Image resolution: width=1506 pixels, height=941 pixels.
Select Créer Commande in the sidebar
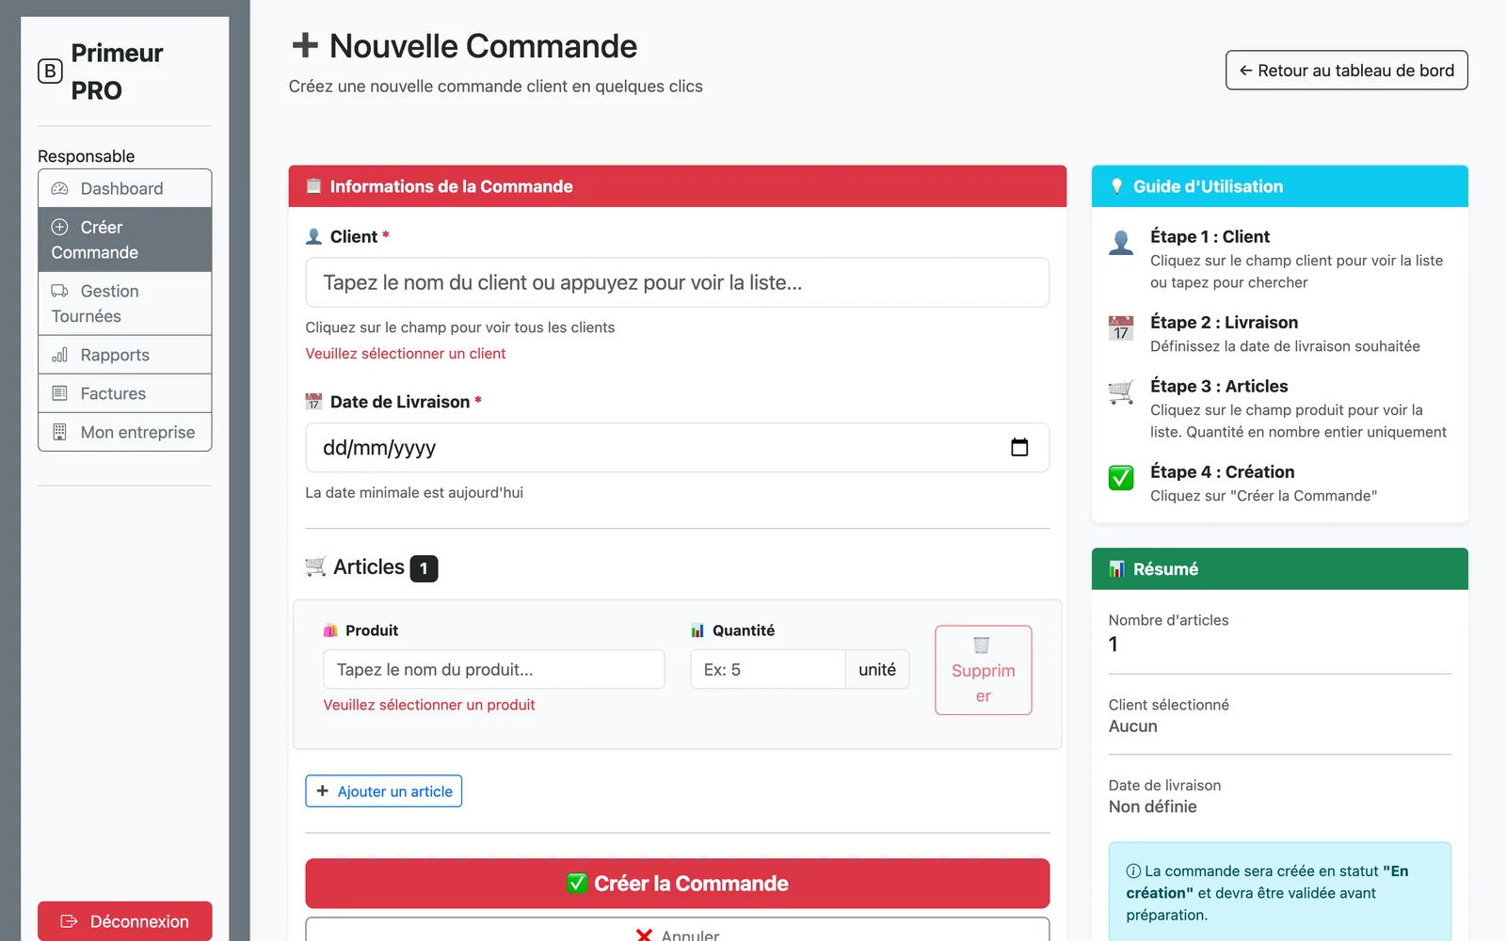(124, 240)
